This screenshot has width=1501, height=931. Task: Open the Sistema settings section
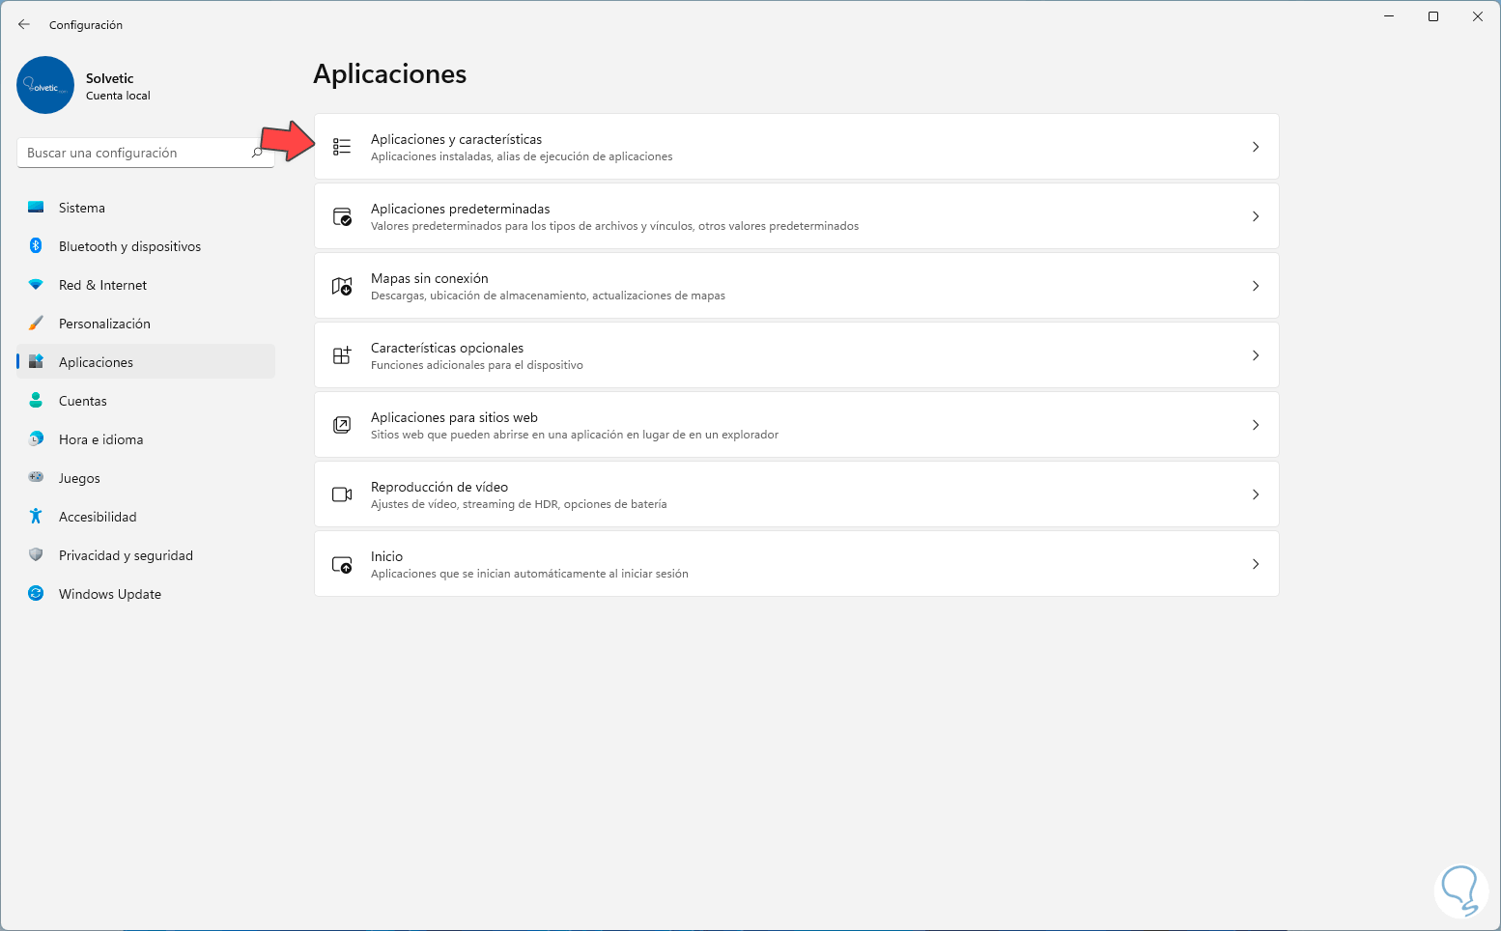[x=82, y=208]
